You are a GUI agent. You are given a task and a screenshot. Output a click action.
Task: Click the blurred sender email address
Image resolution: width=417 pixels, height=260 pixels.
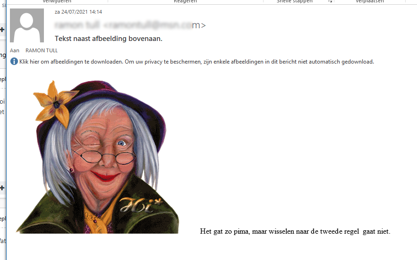[x=130, y=25]
